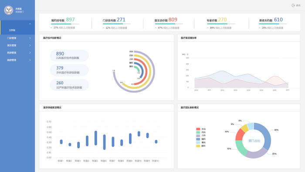Select the green legend swatch for 内科

click(198, 132)
